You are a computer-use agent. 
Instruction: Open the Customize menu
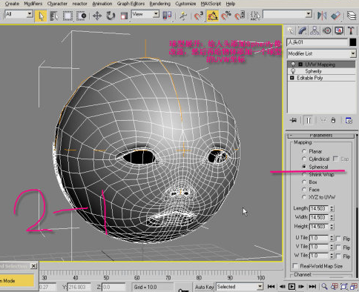[x=185, y=4]
